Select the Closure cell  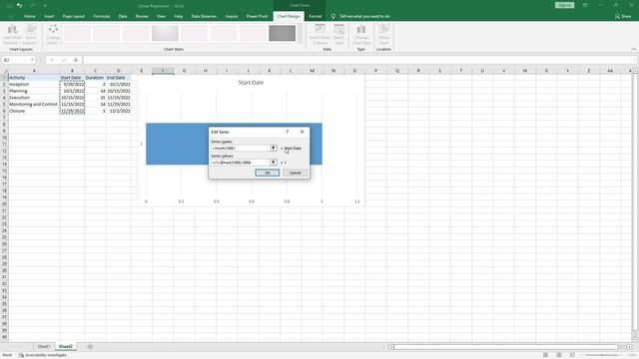34,111
